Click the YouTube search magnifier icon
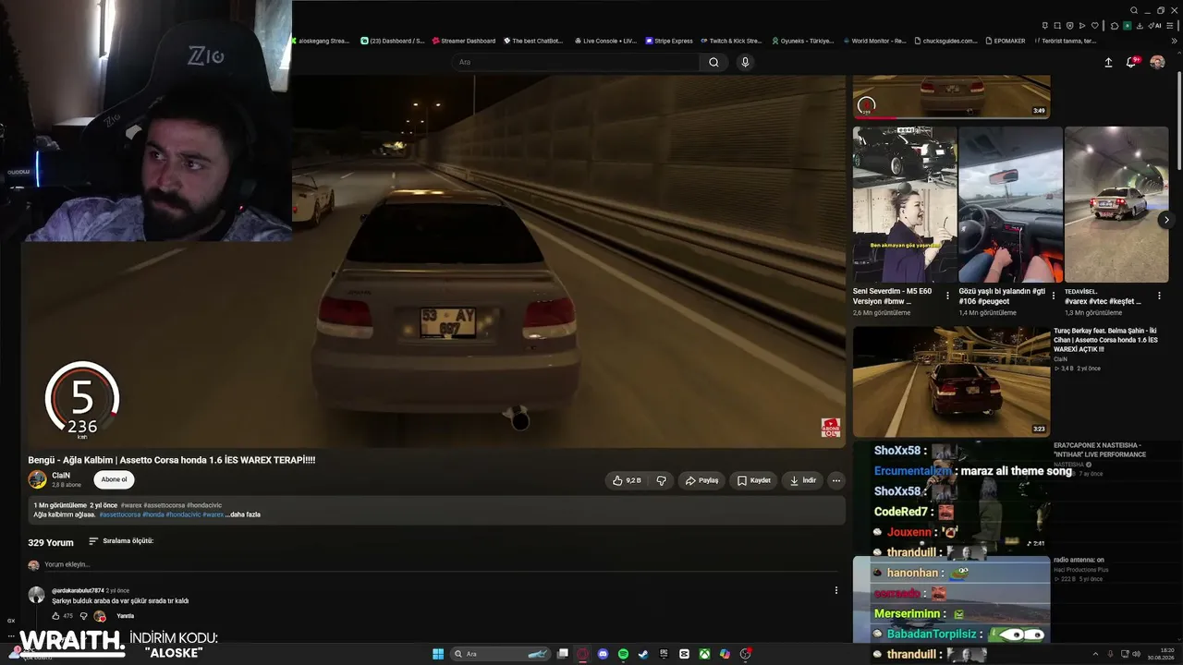 click(713, 62)
